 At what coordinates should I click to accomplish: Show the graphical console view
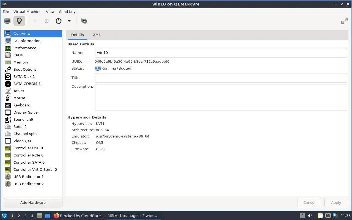7,21
